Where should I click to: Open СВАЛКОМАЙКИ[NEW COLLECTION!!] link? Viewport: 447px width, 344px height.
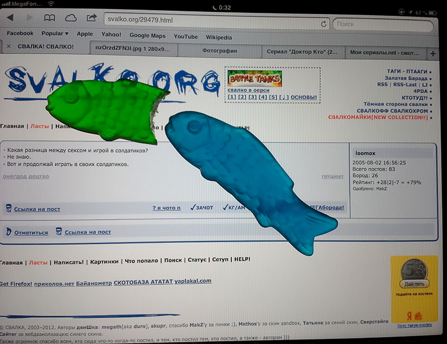[x=378, y=117]
